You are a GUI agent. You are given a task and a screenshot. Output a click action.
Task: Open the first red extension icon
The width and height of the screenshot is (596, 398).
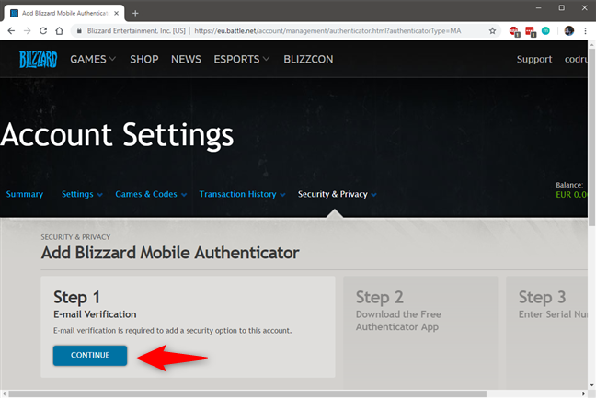(x=514, y=31)
